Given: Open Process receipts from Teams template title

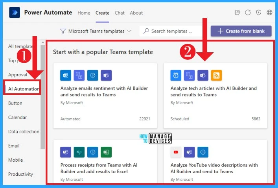Looking at the screenshot, I should tap(99, 168).
